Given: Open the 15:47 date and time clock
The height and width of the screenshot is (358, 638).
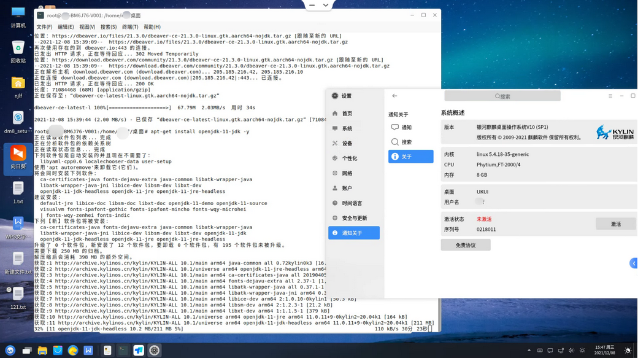Looking at the screenshot, I should [x=605, y=350].
